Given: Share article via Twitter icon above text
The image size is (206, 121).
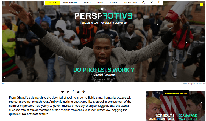Looking at the screenshot, I should (x=68, y=91).
